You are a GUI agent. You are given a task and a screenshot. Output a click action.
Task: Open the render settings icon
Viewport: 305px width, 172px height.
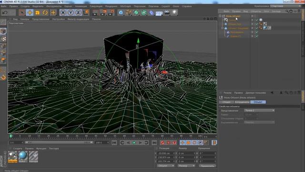tap(111, 13)
